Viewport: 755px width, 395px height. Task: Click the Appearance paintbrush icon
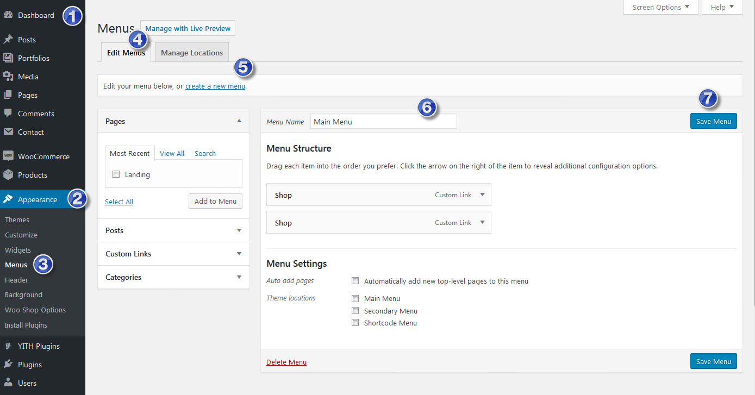8,199
